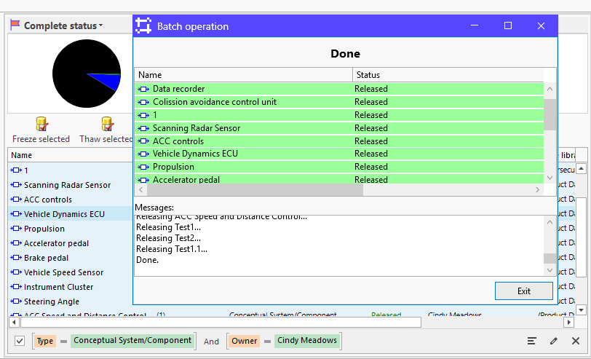This screenshot has height=359, width=591.
Task: Click the remove filter X icon
Action: coord(576,341)
